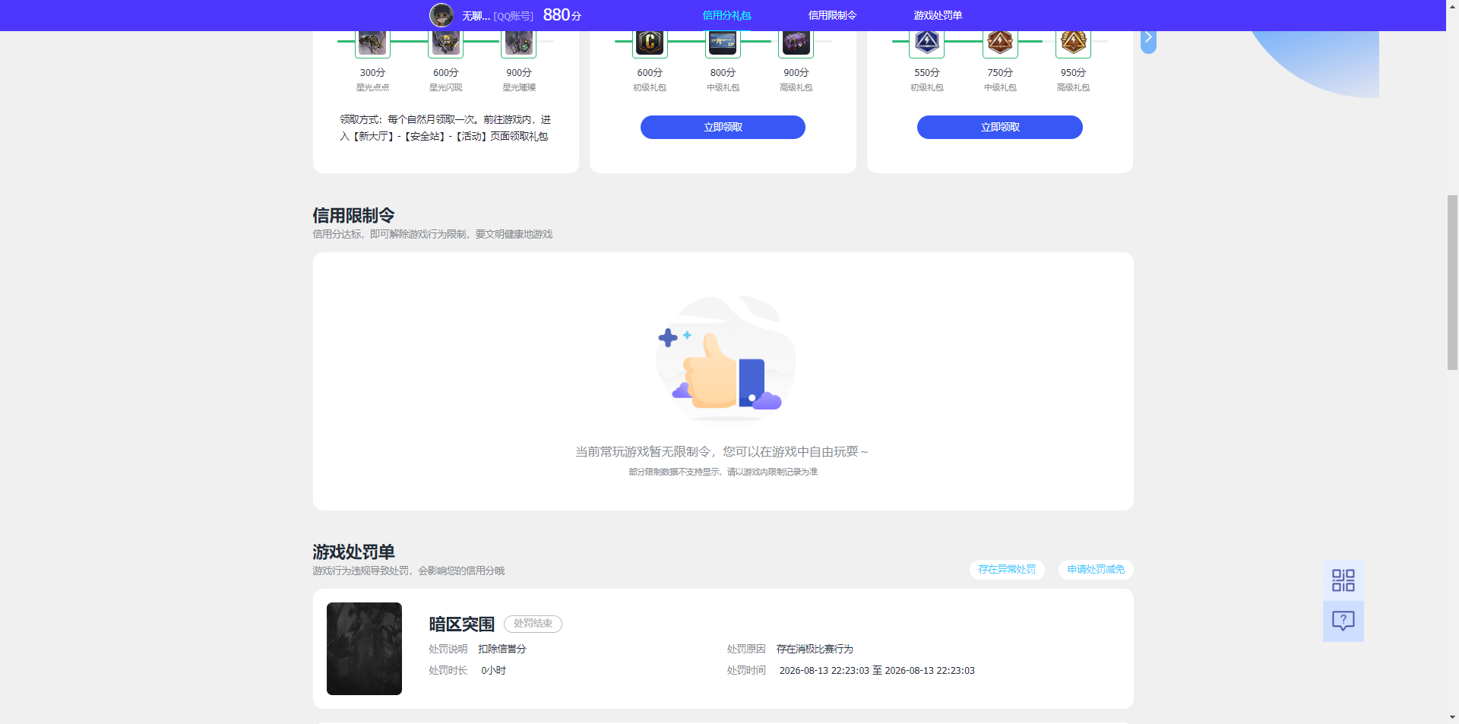
Task: Select the 900分 高级礼包 gift icon
Action: [x=796, y=43]
